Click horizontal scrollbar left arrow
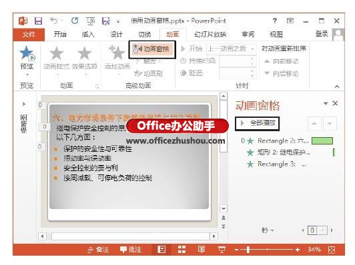This screenshot has width=355, height=265. pos(42,236)
